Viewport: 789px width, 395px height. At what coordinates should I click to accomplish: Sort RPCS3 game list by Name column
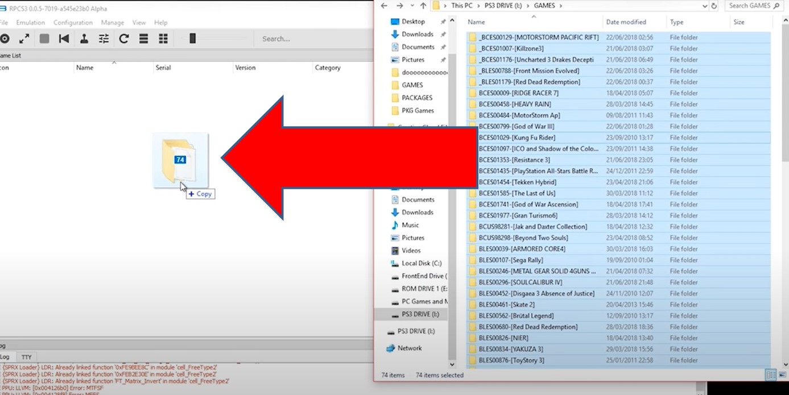pos(85,68)
